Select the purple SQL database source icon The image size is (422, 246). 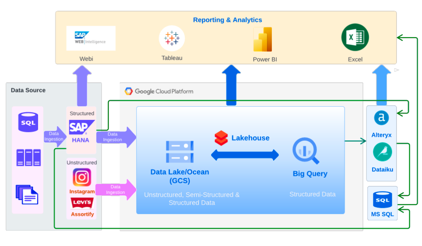tap(28, 122)
